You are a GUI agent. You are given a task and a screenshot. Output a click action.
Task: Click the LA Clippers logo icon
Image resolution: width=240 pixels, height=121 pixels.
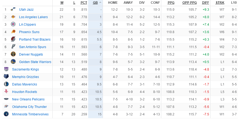[x=13, y=25]
